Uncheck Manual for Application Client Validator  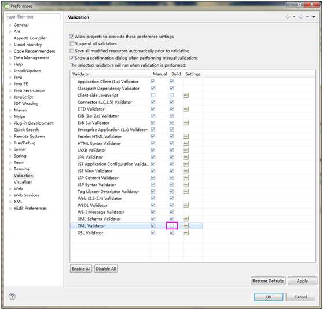(153, 81)
